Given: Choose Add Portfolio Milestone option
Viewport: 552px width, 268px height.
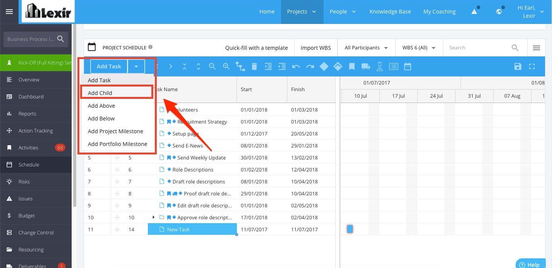Looking at the screenshot, I should (118, 144).
